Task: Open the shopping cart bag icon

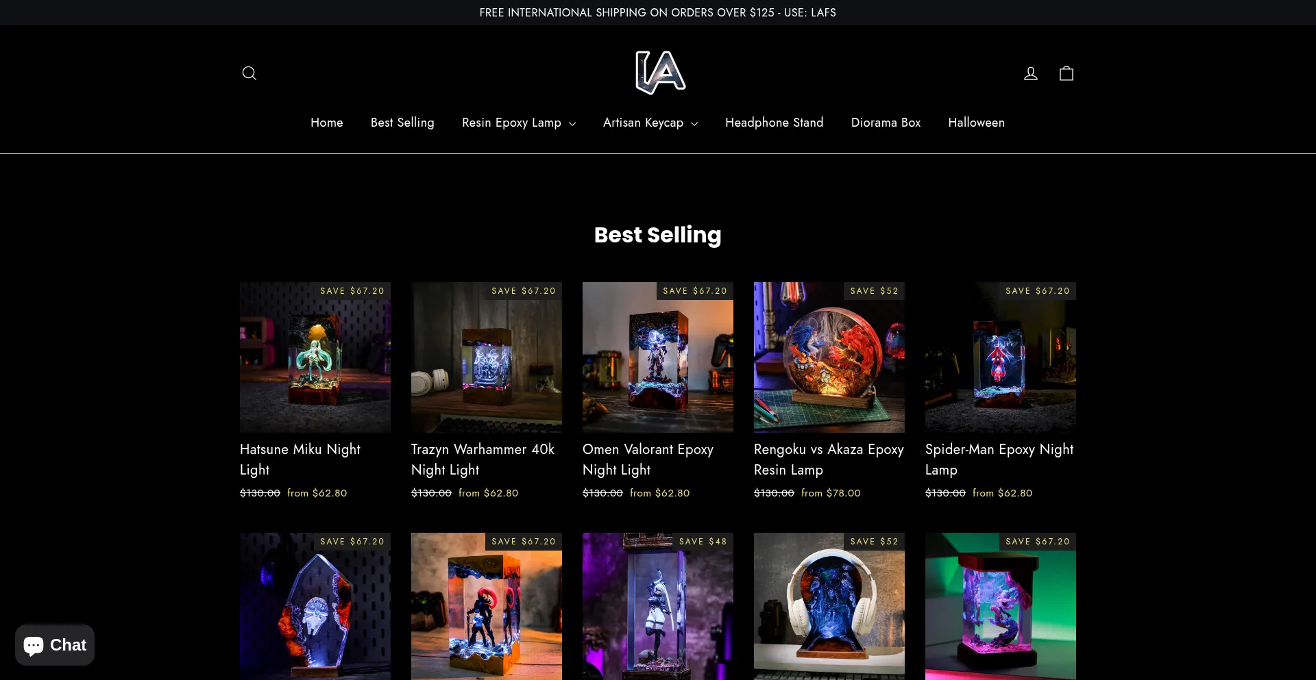Action: point(1066,73)
